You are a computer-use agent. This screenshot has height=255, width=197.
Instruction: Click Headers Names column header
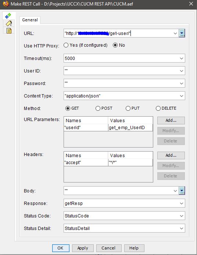(86, 156)
